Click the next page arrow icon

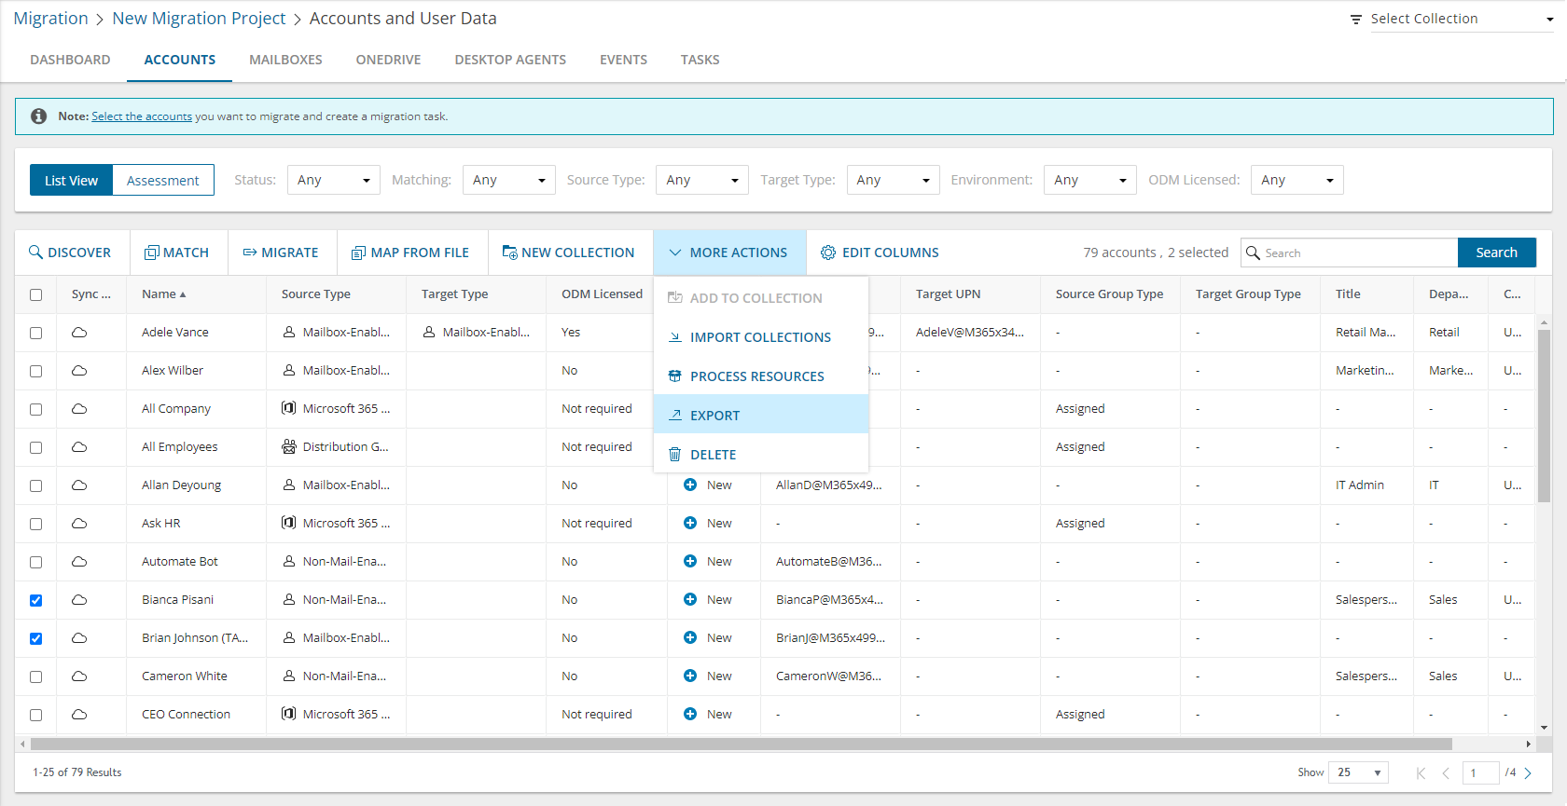1528,772
